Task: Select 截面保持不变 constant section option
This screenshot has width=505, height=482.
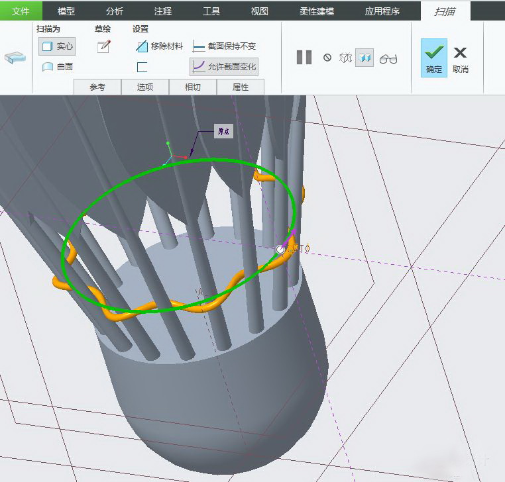Action: pos(224,46)
